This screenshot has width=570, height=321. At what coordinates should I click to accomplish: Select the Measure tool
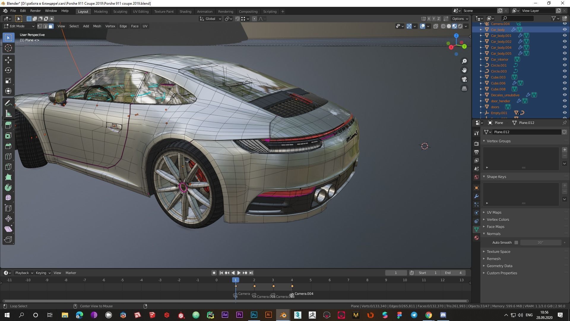pyautogui.click(x=8, y=114)
